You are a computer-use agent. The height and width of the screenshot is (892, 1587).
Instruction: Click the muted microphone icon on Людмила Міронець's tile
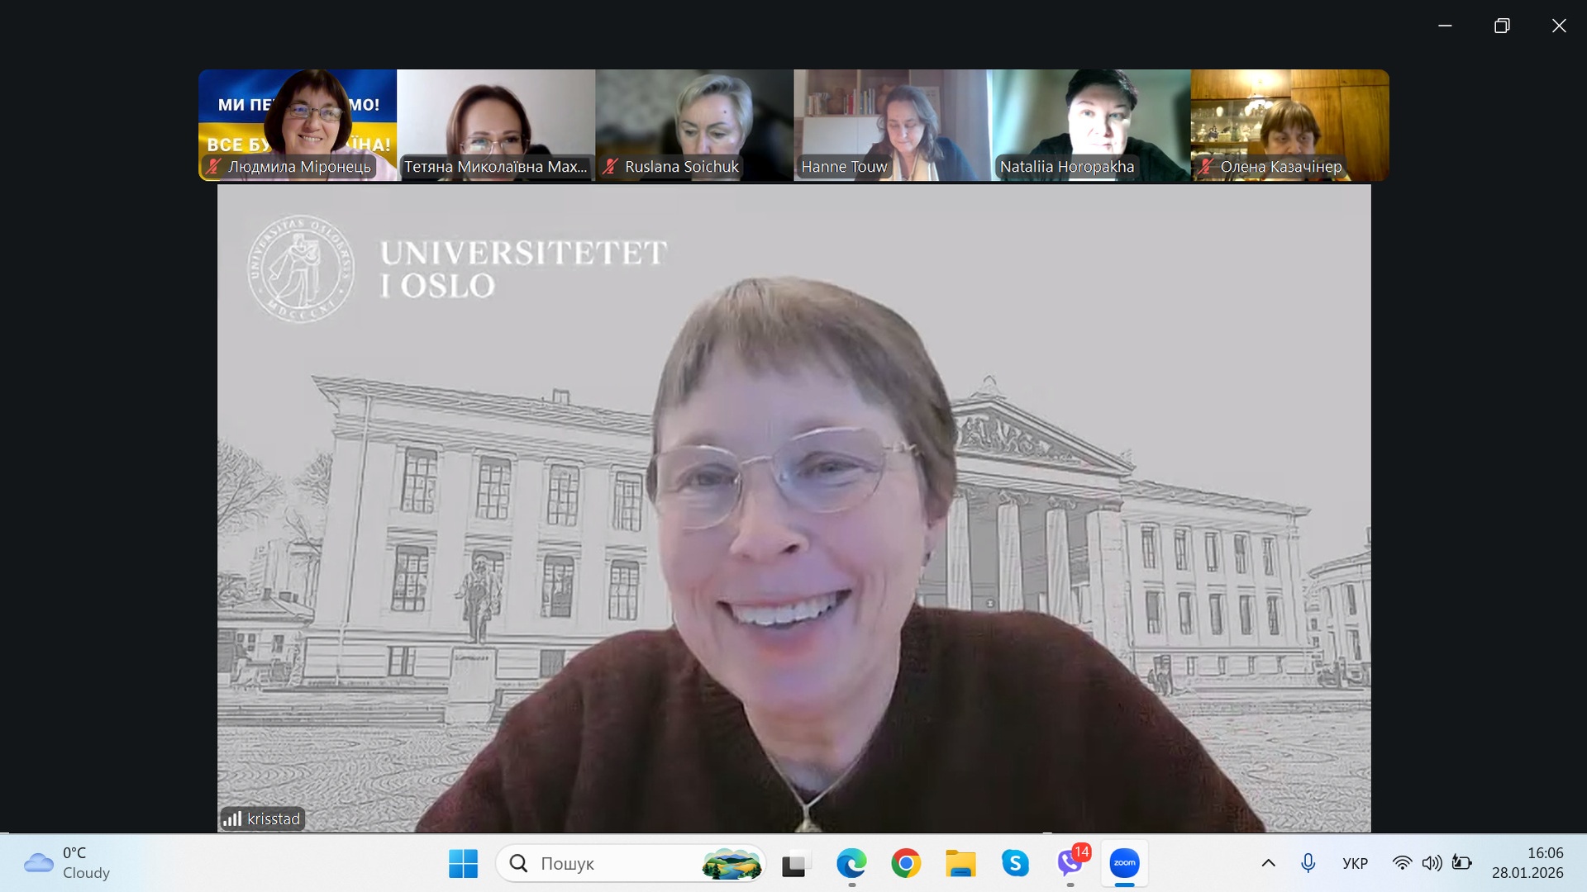(214, 167)
